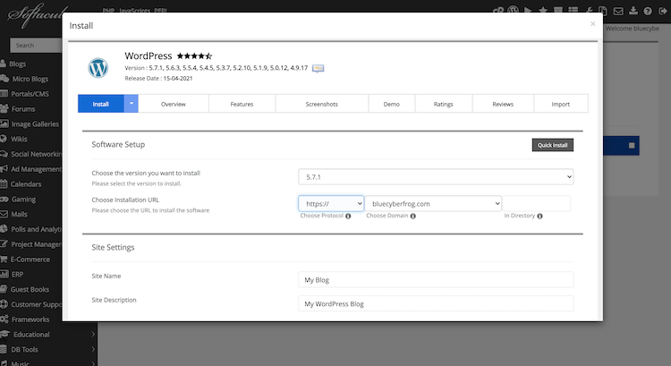The image size is (671, 366).
Task: Click the wrench settings icon in top bar
Action: click(x=589, y=11)
